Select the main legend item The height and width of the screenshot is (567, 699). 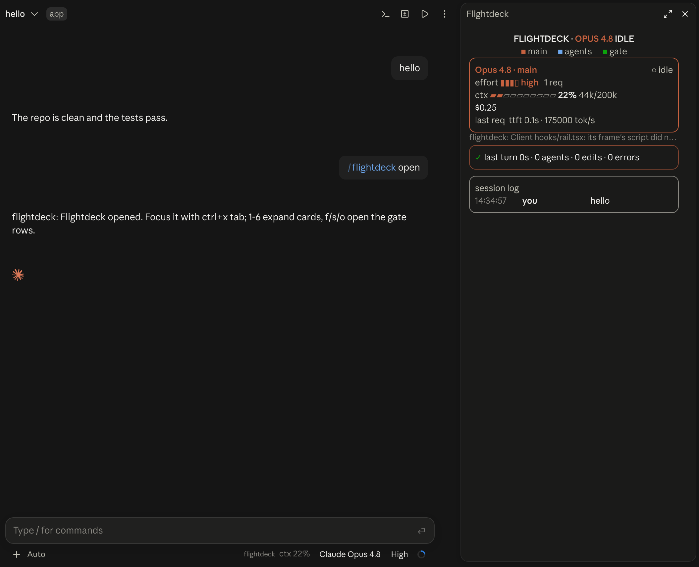pos(534,51)
